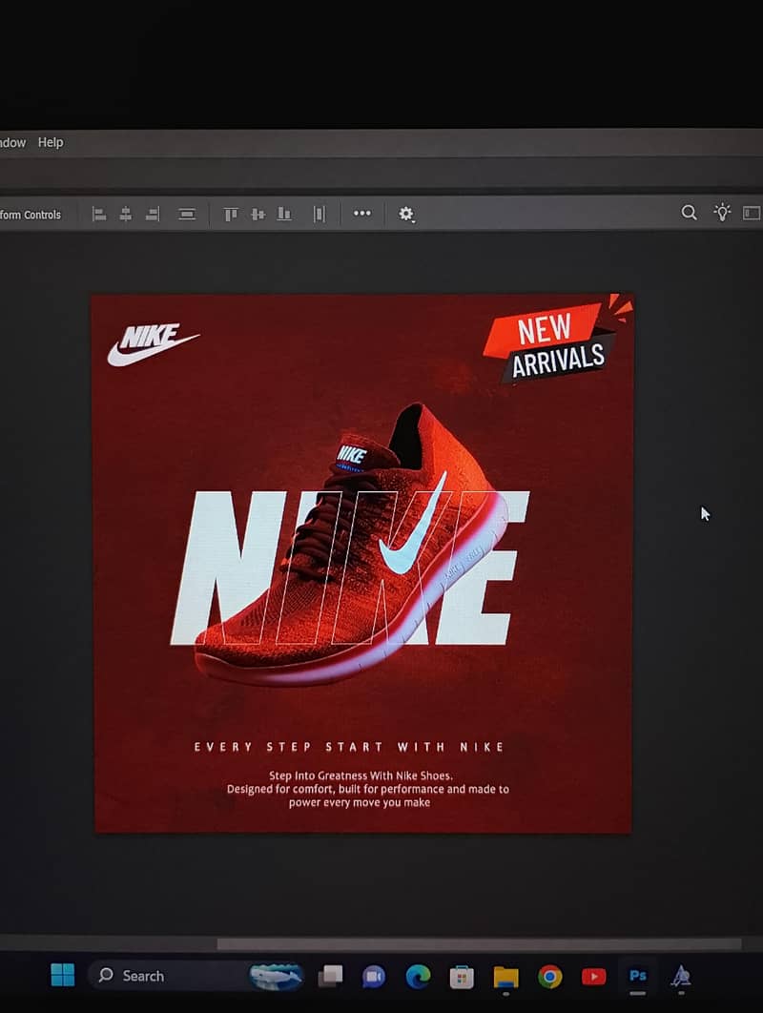This screenshot has width=763, height=1013.
Task: Switch to Photoshop in the taskbar
Action: 638,976
